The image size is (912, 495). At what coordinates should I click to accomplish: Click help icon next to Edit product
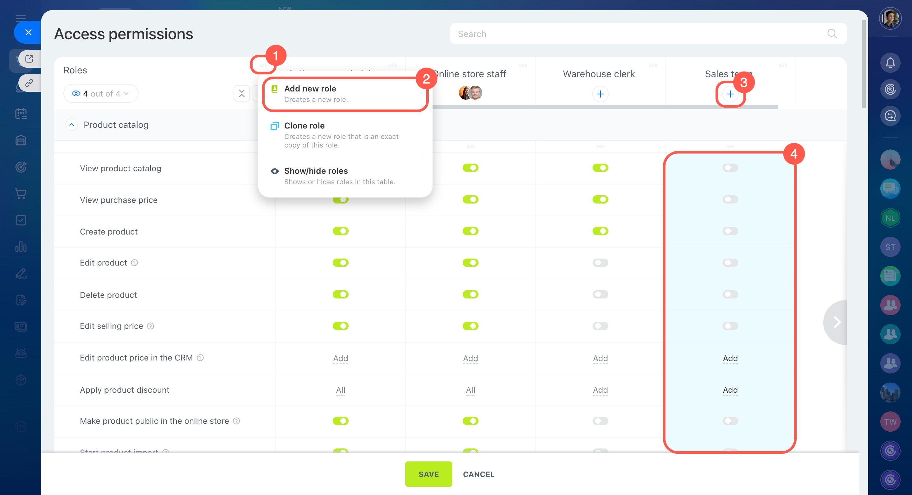(134, 263)
